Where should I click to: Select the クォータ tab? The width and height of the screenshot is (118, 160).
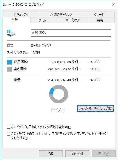pyautogui.click(x=99, y=14)
